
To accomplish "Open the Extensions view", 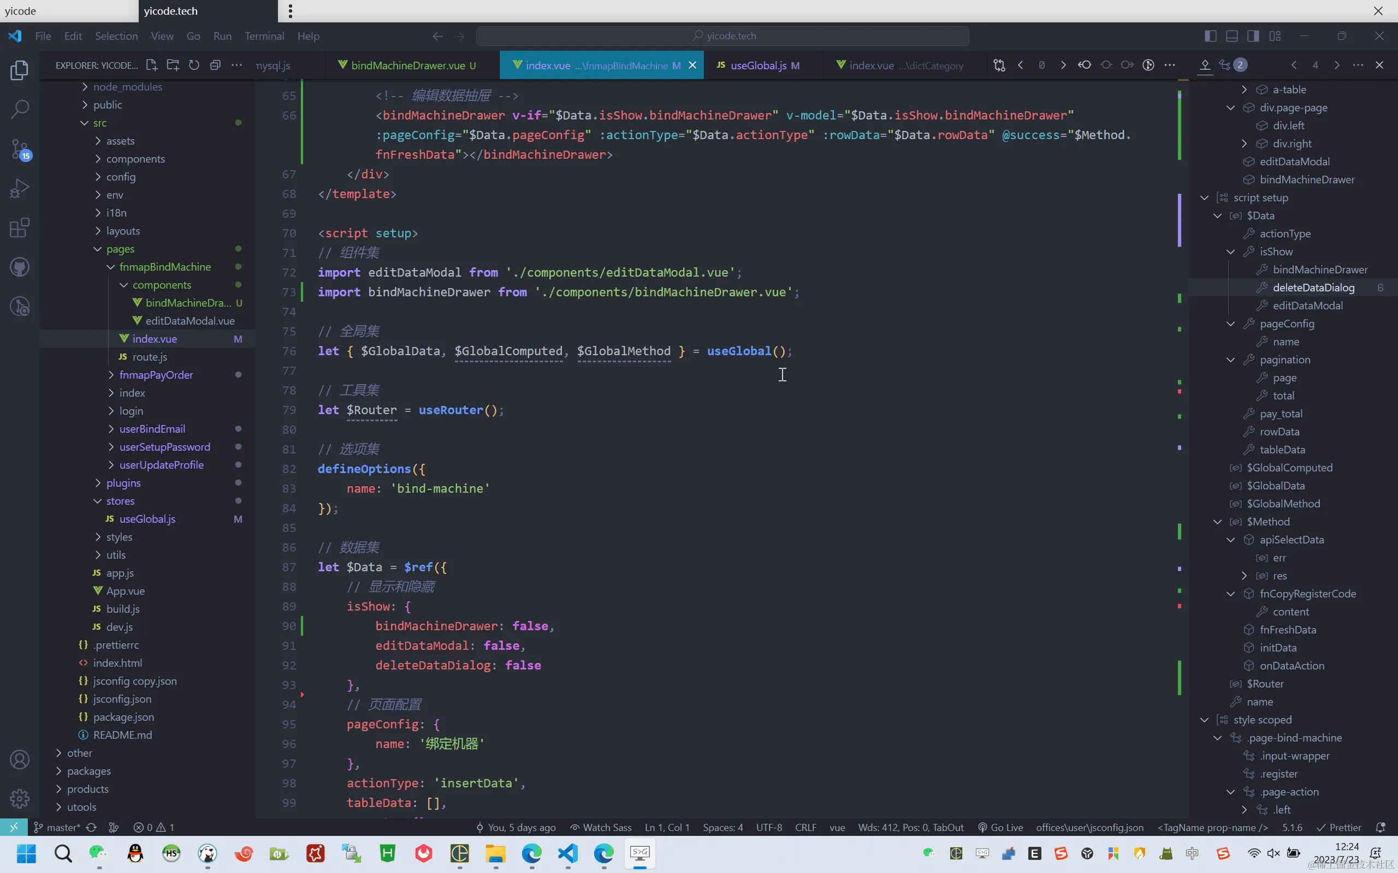I will point(20,228).
